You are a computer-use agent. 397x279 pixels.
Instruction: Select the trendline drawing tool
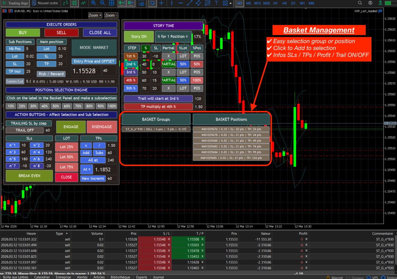pyautogui.click(x=189, y=3)
